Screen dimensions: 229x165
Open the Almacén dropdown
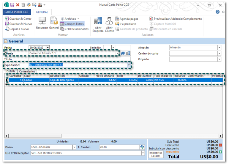tap(219, 47)
